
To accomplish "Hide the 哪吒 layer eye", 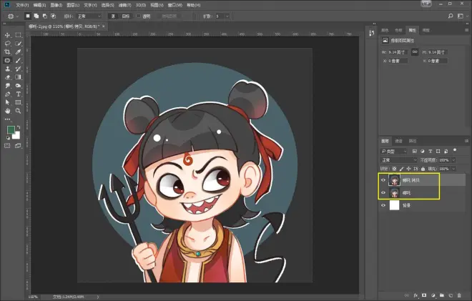I will click(383, 193).
